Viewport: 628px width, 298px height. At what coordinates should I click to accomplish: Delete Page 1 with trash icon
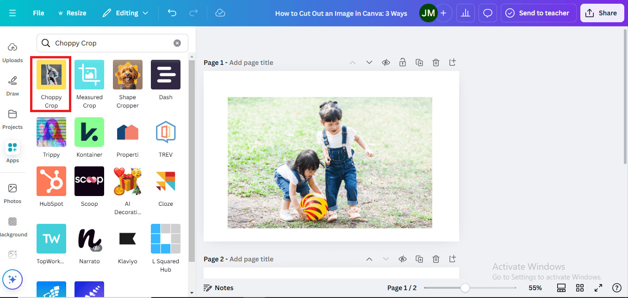(436, 63)
